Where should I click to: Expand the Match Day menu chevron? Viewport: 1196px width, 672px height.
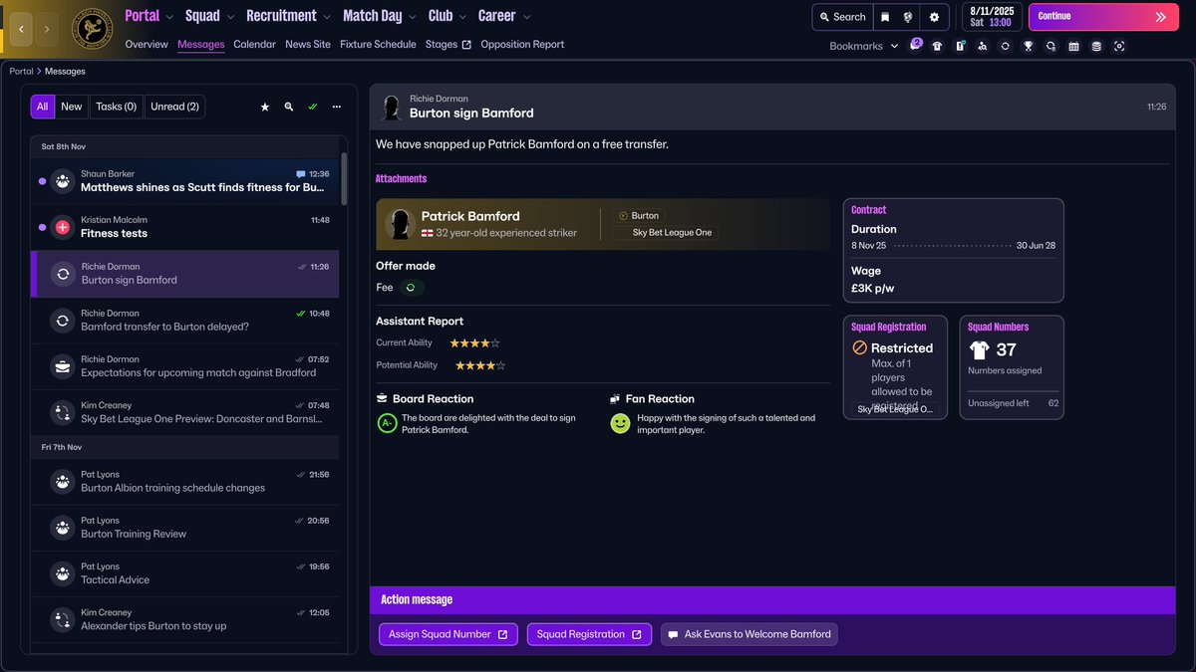click(x=413, y=17)
